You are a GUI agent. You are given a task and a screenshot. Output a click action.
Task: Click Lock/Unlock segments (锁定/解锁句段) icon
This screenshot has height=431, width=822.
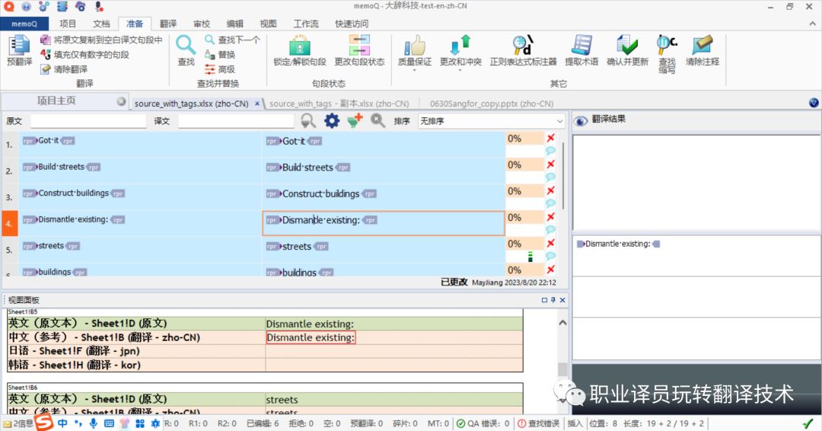tap(300, 50)
